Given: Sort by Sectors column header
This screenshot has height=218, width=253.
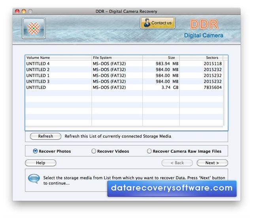Looking at the screenshot, I should coord(201,58).
